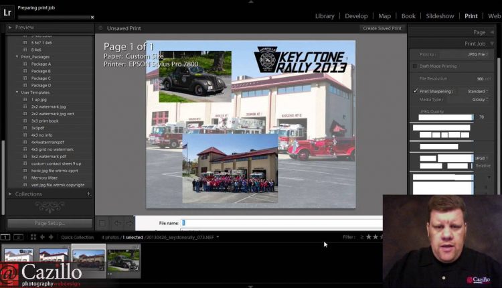502x288 pixels.
Task: Open the Library module
Action: tap(325, 16)
